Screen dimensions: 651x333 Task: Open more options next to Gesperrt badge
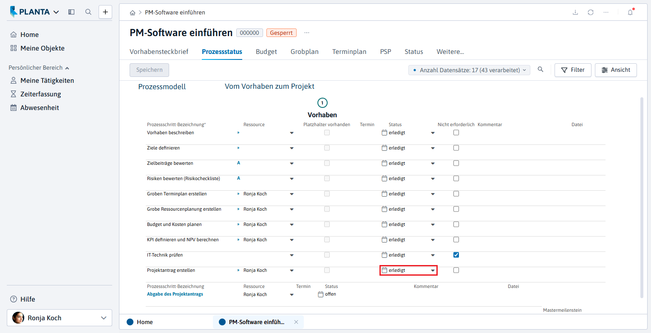click(307, 33)
